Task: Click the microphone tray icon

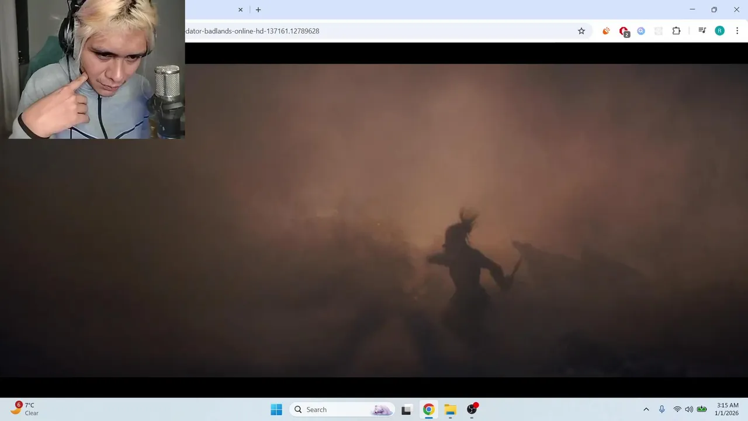Action: pos(662,409)
